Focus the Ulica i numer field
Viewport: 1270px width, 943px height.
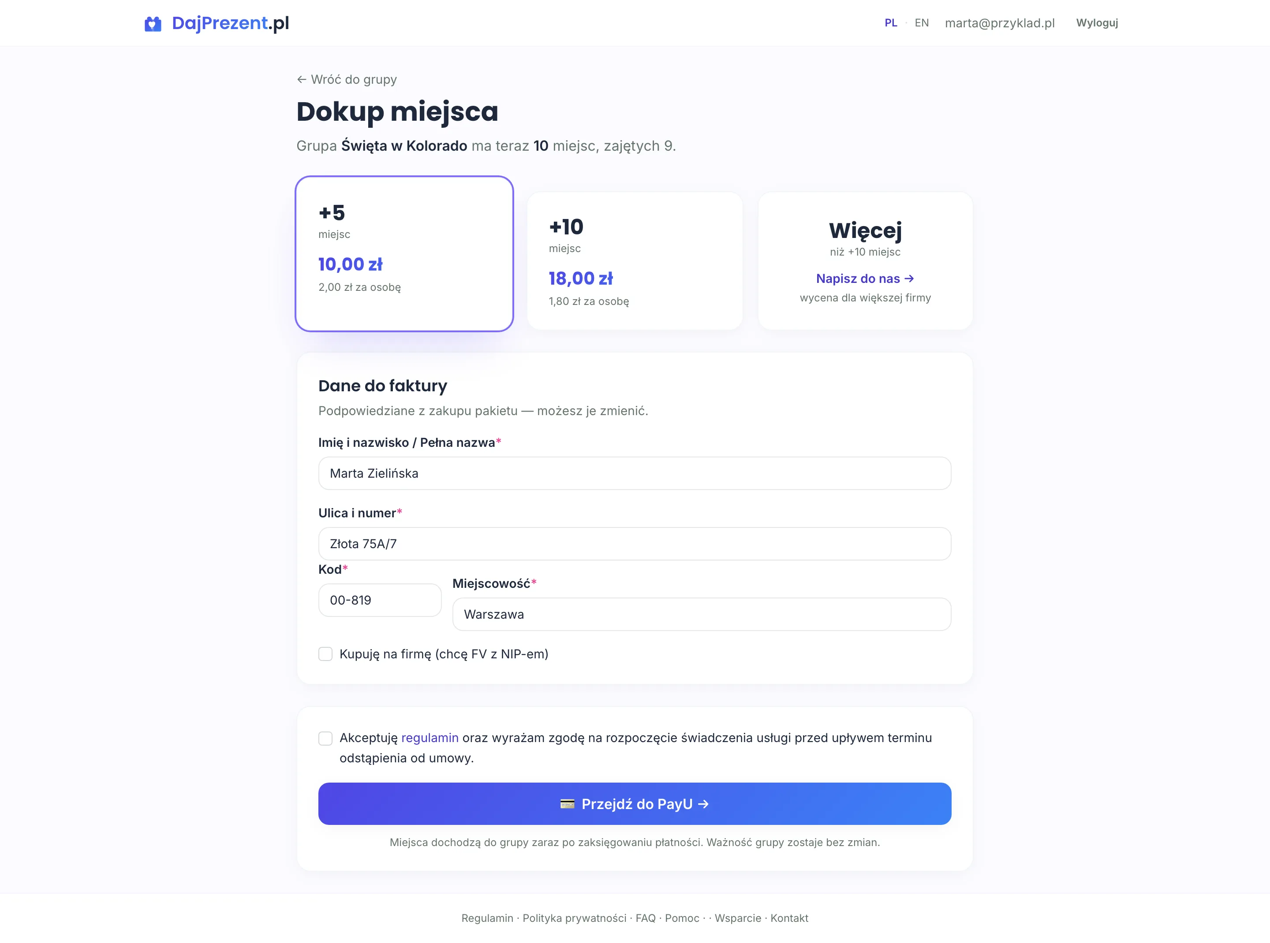(635, 544)
